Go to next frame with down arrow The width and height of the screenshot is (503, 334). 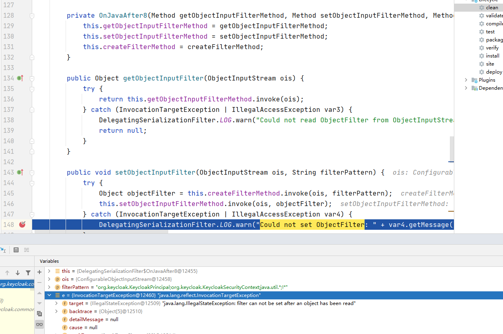point(18,273)
